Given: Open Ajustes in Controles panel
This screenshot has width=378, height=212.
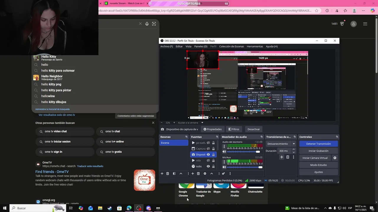Looking at the screenshot, I should [318, 172].
